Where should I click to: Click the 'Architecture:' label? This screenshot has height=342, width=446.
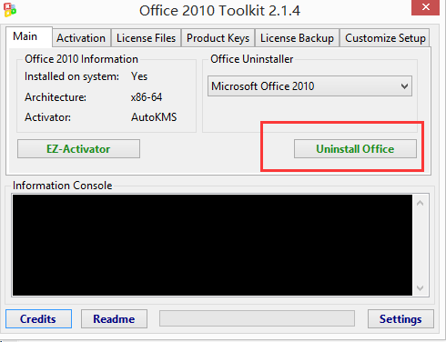pyautogui.click(x=56, y=97)
